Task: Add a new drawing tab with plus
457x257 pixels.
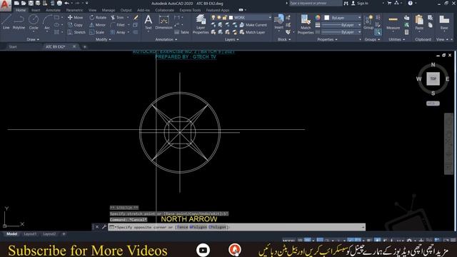Action: point(85,46)
